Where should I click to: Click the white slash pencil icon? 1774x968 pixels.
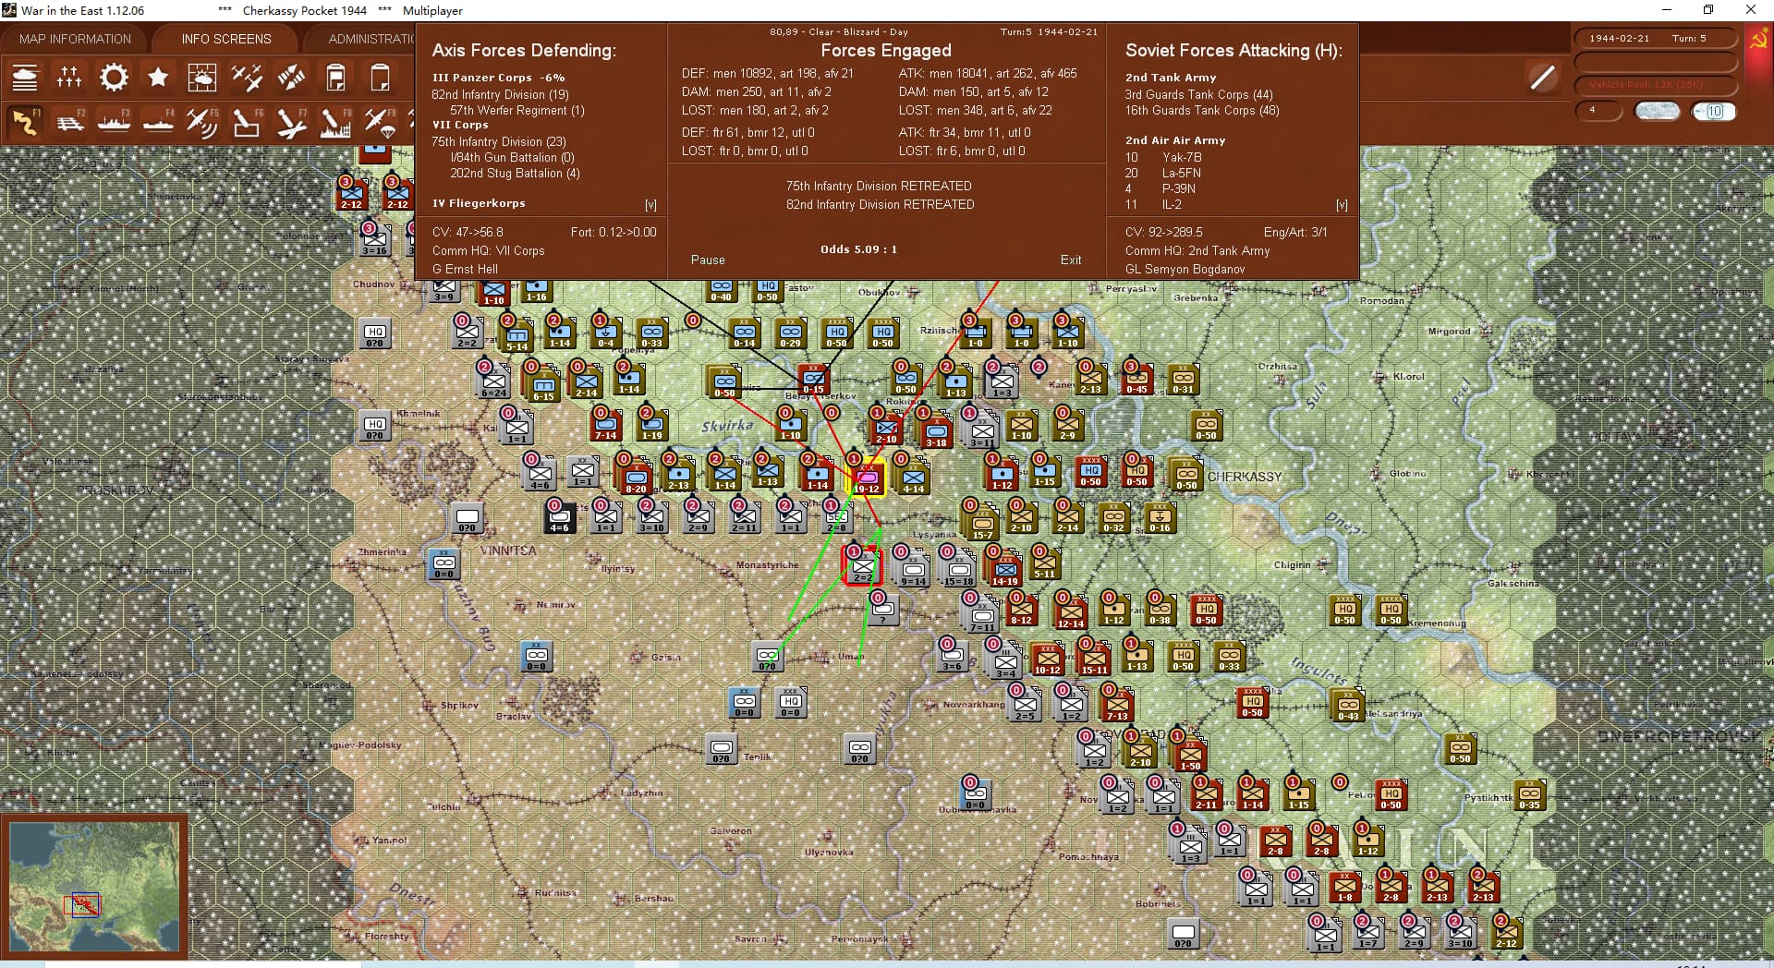(1542, 78)
